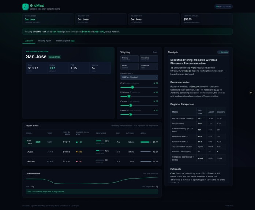Click the 0.20 Efficiency weight value
Viewport: 255px width, 210px height.
(x=156, y=92)
